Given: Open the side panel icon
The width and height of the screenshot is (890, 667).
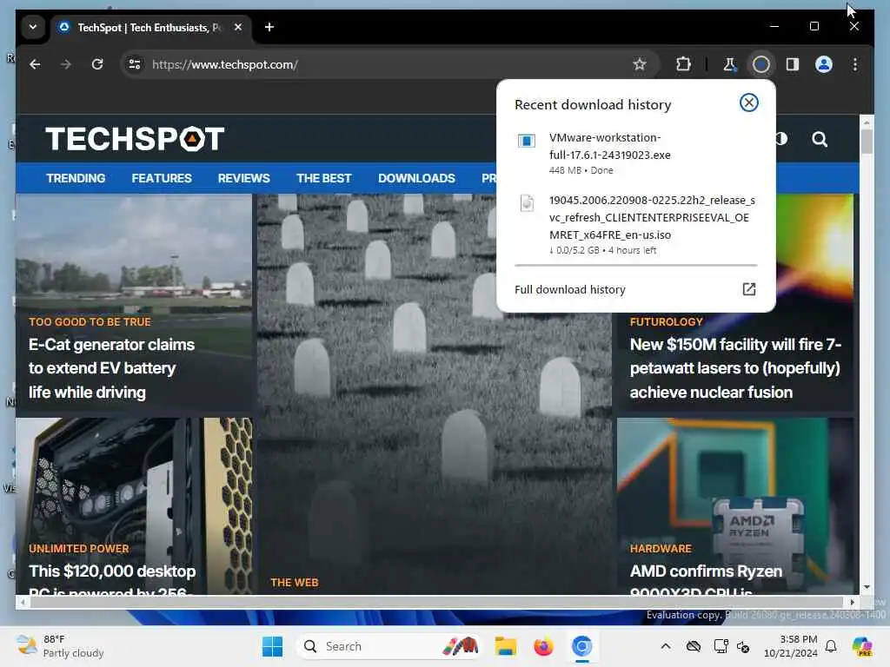Looking at the screenshot, I should click(793, 64).
